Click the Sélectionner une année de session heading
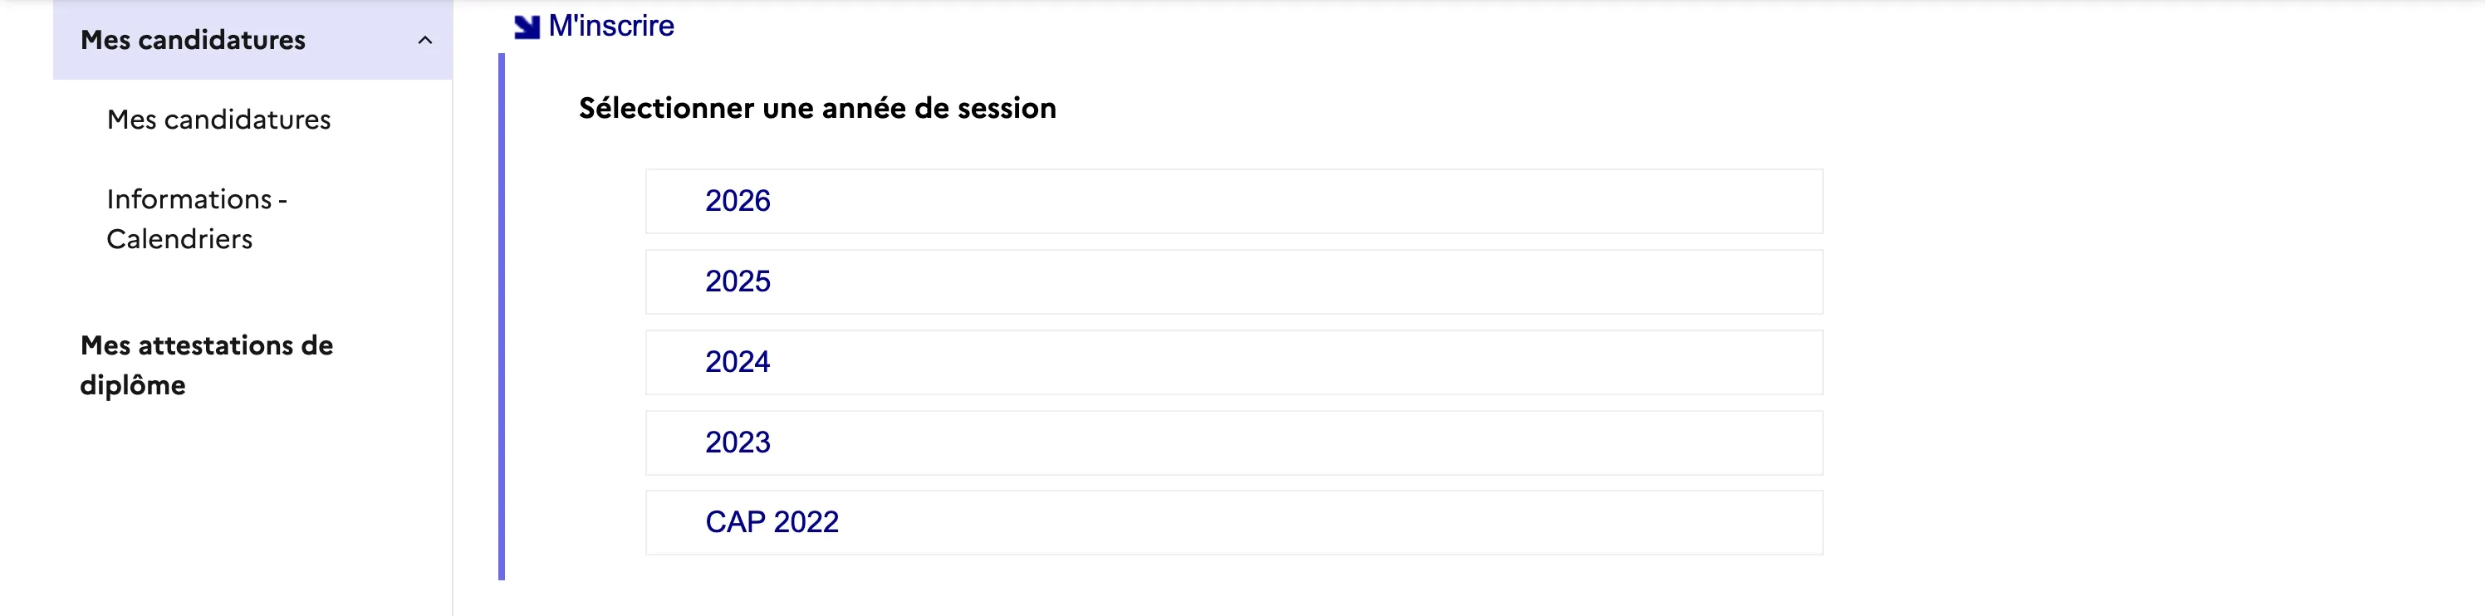2485x616 pixels. point(817,108)
